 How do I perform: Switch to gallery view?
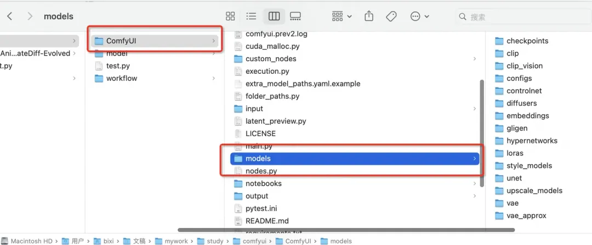[295, 16]
